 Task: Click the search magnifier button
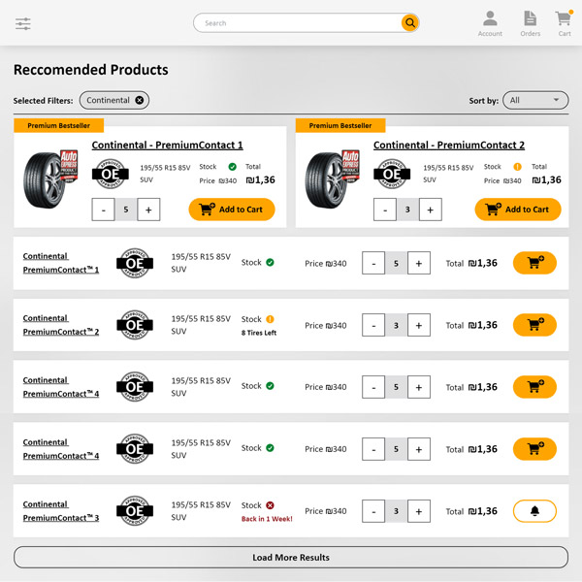pyautogui.click(x=410, y=23)
